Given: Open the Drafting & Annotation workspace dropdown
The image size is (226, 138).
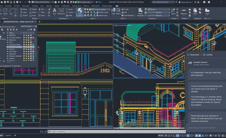Looking at the screenshot, I should coord(43,2).
